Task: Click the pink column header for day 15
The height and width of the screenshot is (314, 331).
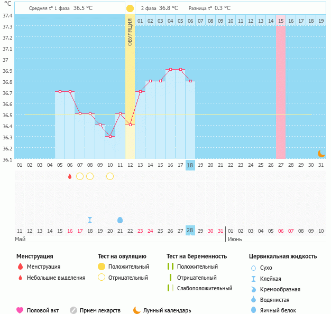Action: (x=280, y=21)
